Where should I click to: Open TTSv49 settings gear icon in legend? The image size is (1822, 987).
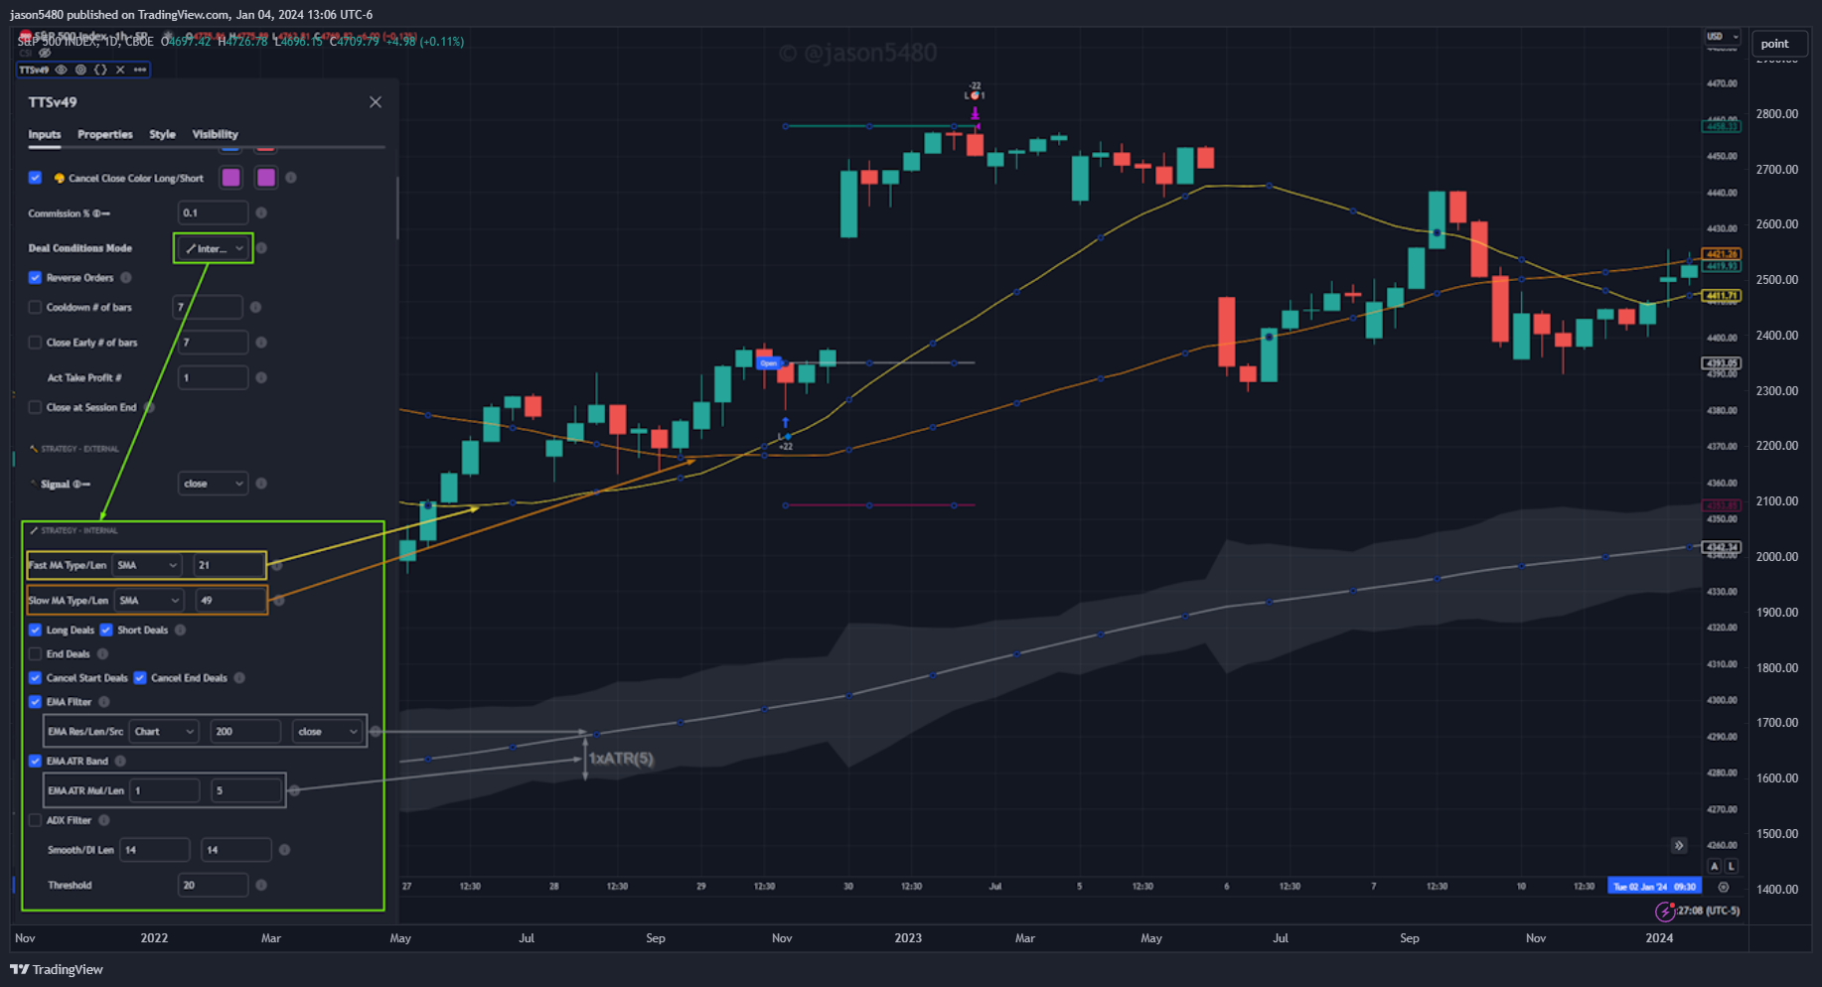(x=81, y=70)
